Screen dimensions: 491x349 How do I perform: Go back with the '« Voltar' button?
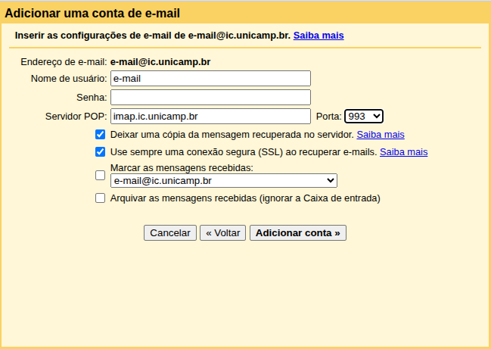coord(225,232)
